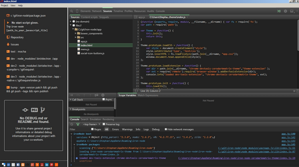
Task: Open the View menu
Action: tap(13, 5)
